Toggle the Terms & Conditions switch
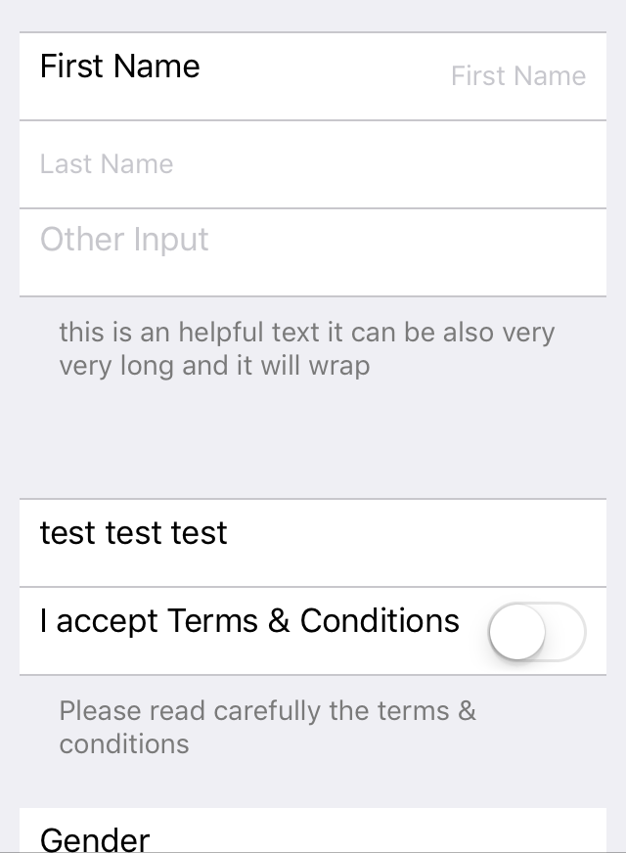The width and height of the screenshot is (626, 853). pyautogui.click(x=537, y=632)
